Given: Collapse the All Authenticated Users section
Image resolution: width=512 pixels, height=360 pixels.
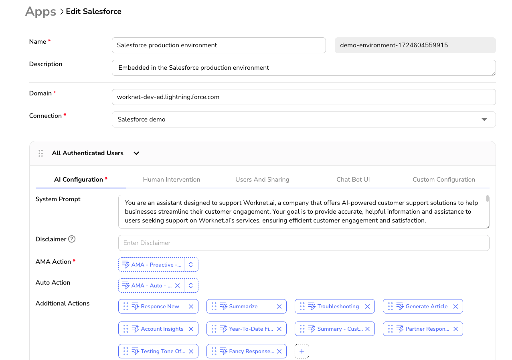Looking at the screenshot, I should [136, 153].
